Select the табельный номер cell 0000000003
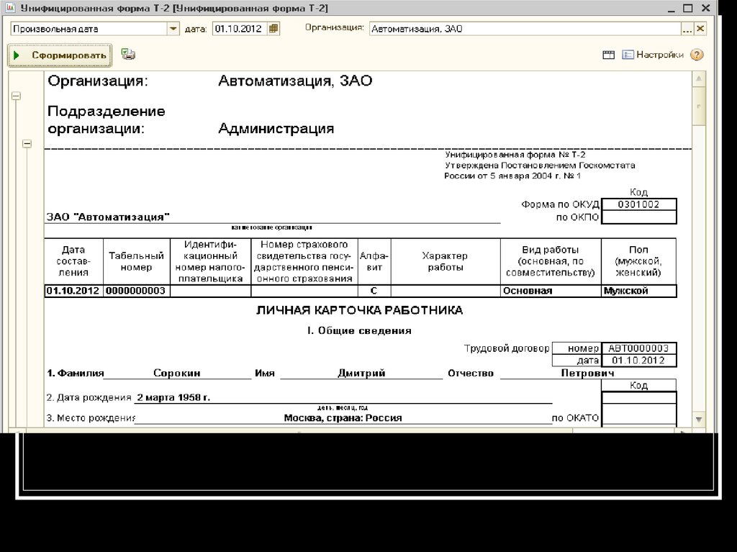This screenshot has width=737, height=552. click(136, 291)
